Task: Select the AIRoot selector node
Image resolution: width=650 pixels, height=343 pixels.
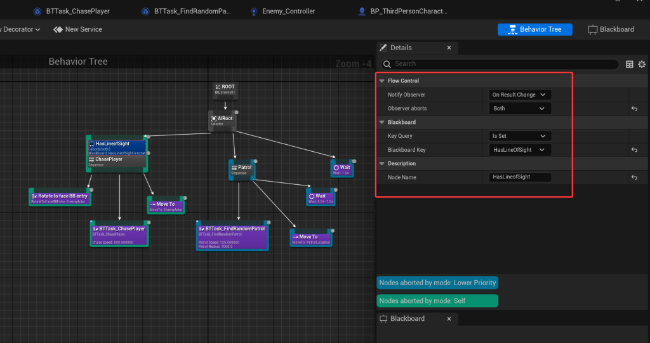Action: [222, 121]
